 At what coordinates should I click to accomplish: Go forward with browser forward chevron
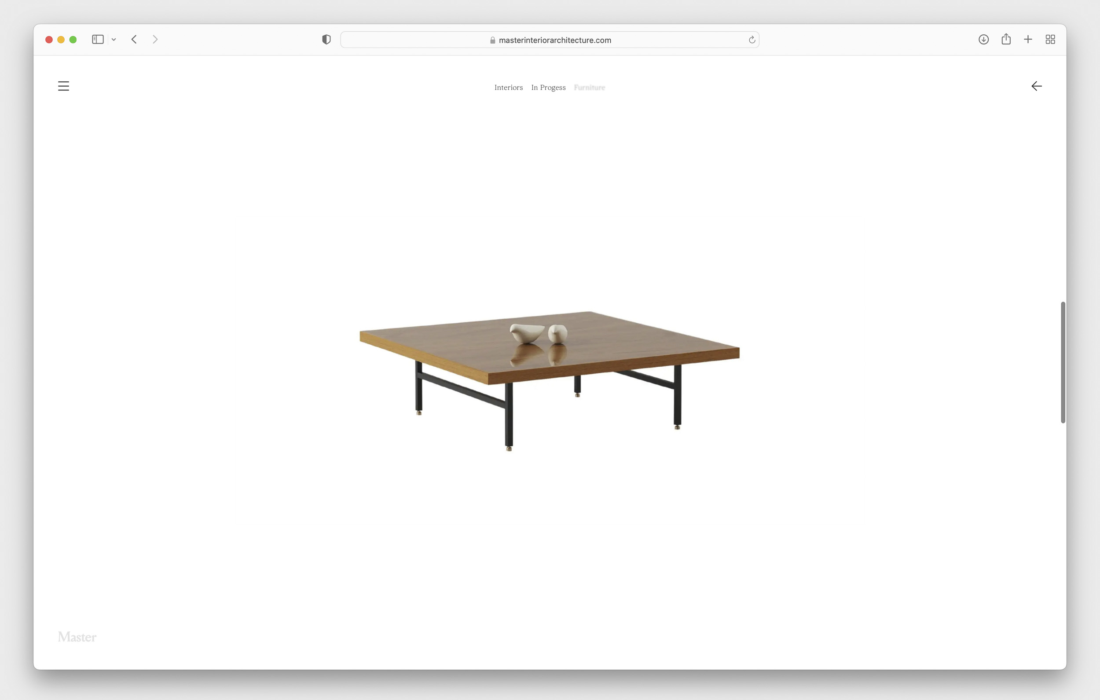point(155,40)
